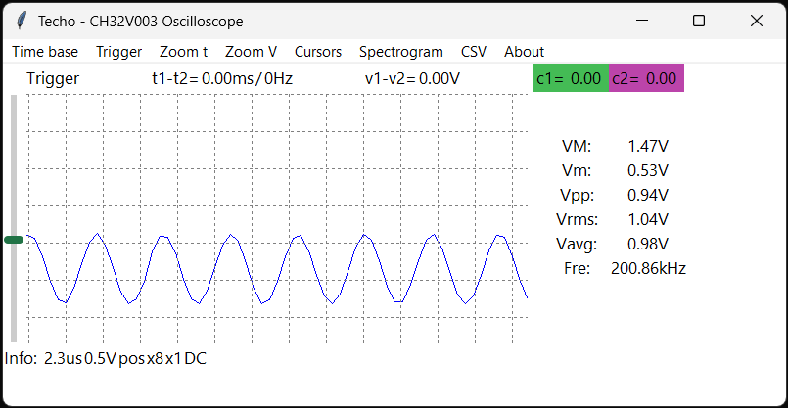This screenshot has height=408, width=788.
Task: Open the Time base menu
Action: tap(45, 52)
